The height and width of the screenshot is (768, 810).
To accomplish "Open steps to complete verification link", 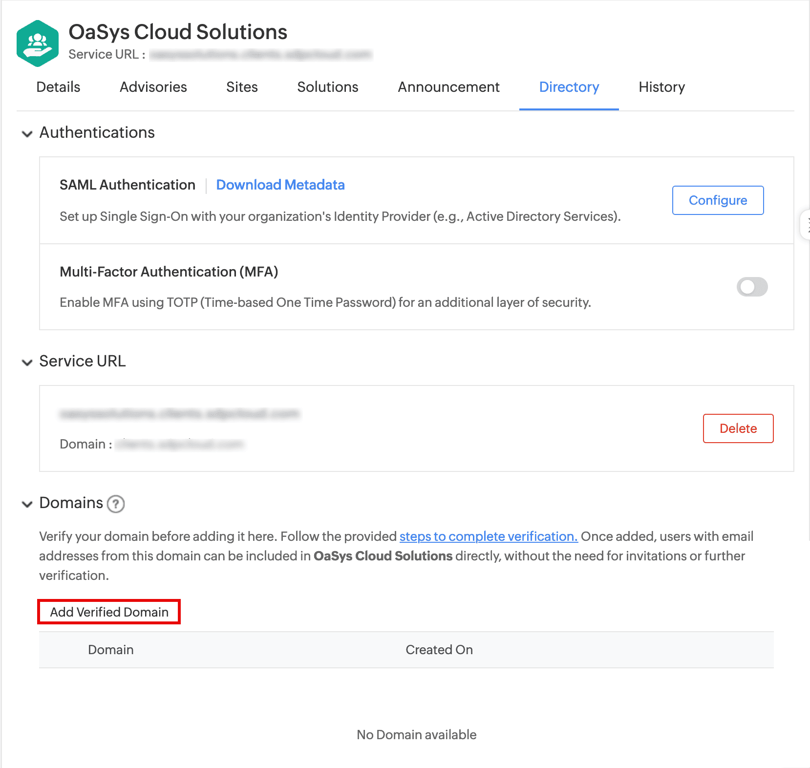I will coord(489,536).
